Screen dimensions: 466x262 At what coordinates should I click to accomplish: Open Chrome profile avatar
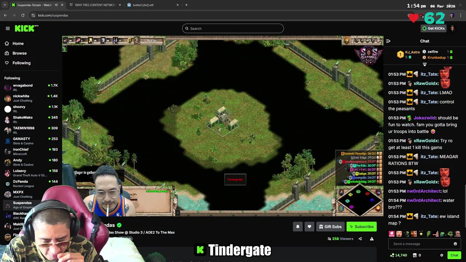[x=452, y=15]
